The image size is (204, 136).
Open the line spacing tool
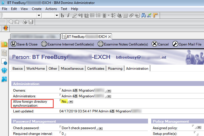113,15
